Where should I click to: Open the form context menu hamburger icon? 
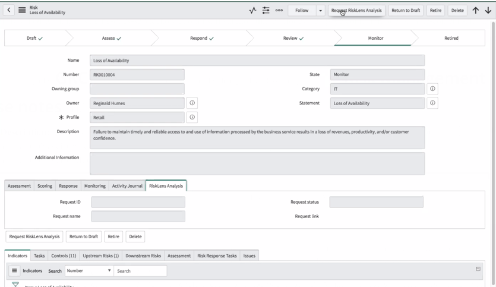click(22, 10)
